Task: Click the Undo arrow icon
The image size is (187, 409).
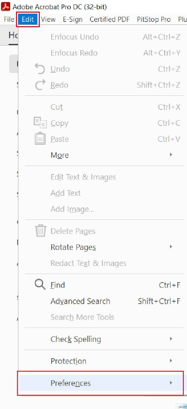Action: (x=40, y=69)
